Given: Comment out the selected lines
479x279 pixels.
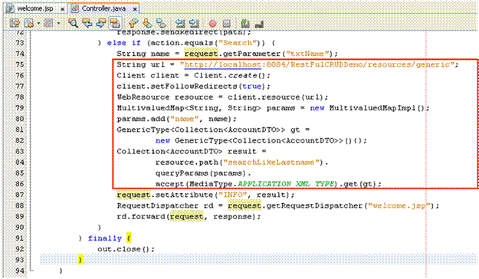Looking at the screenshot, I should pos(245,23).
